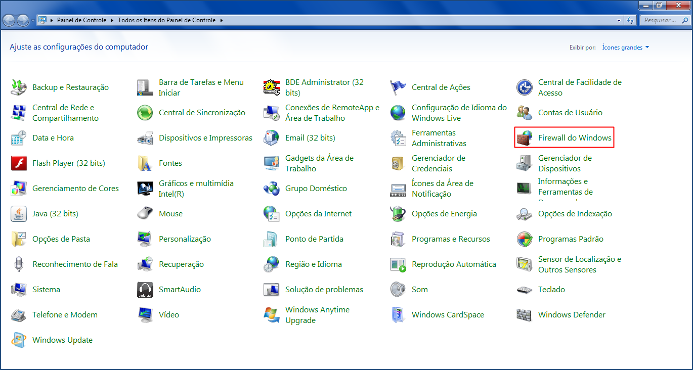Click the Fontes folder icon
The image size is (693, 370).
coord(145,163)
